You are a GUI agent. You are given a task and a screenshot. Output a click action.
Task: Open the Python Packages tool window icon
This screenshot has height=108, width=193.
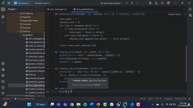pos(3,64)
